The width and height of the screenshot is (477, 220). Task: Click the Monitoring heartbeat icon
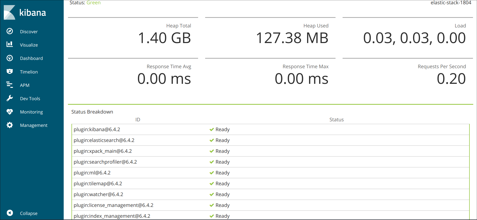(10, 112)
